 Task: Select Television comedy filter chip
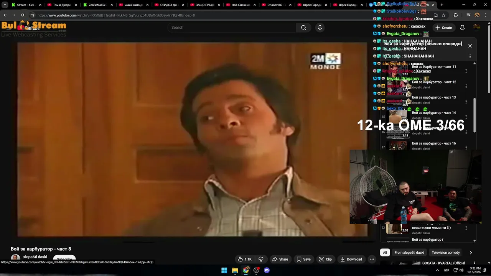pos(445,253)
